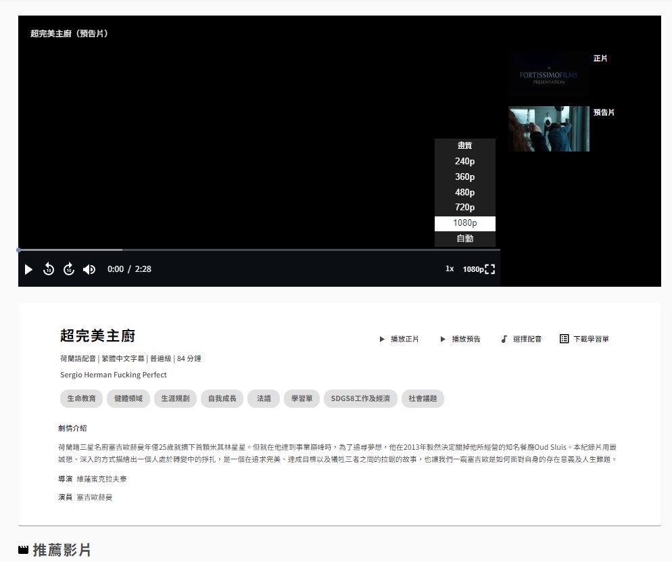
Task: Click the 推薦影片 section heading
Action: 62,550
